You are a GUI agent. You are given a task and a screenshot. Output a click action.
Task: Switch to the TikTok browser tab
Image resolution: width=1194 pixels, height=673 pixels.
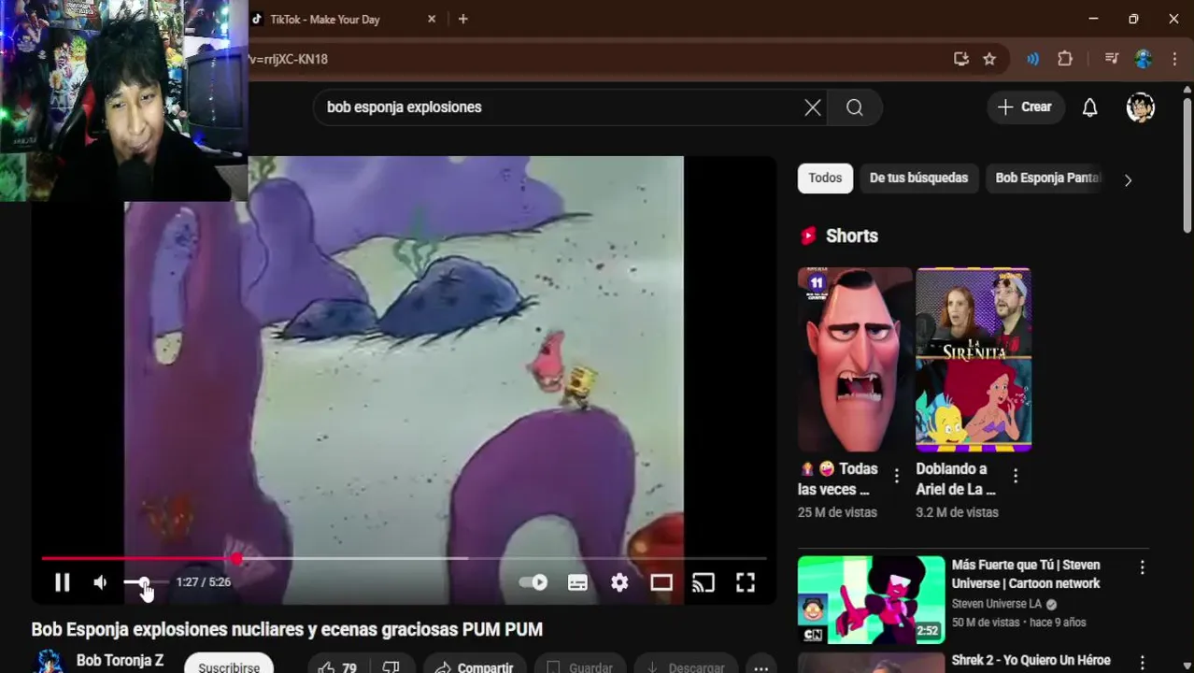pos(325,20)
